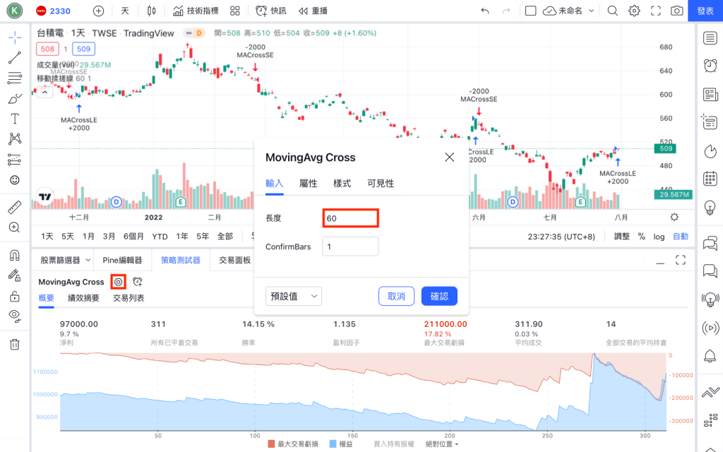The image size is (723, 452).
Task: Open the hotlist flame icon
Action: pyautogui.click(x=710, y=151)
